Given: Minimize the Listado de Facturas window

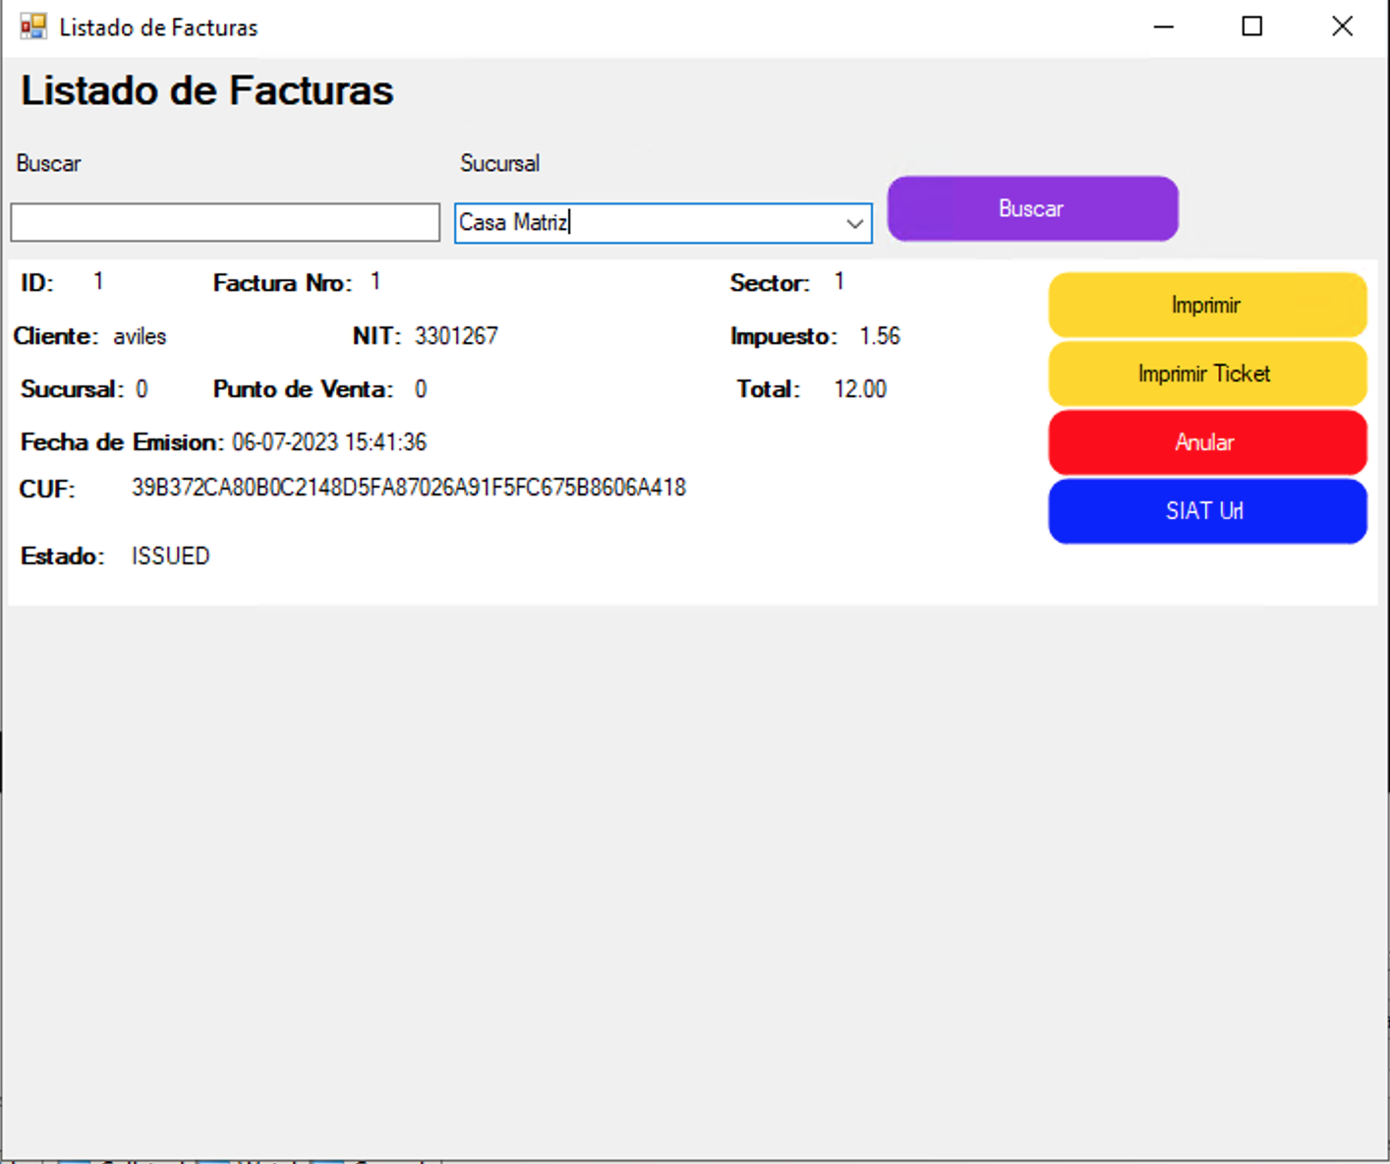Looking at the screenshot, I should coord(1163,27).
